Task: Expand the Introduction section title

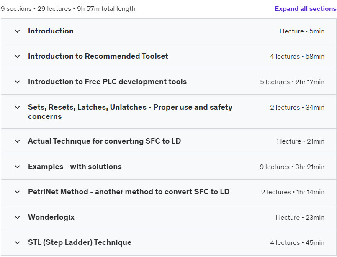Action: click(x=51, y=31)
